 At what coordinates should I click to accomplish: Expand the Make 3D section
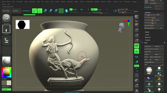click(148, 37)
